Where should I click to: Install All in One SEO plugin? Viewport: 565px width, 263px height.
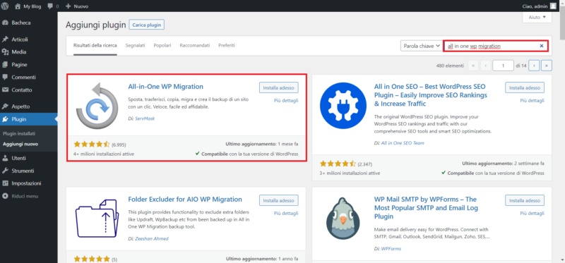click(525, 88)
